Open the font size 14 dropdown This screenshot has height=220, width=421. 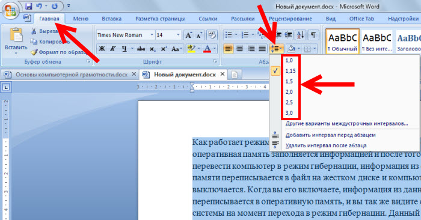point(178,35)
